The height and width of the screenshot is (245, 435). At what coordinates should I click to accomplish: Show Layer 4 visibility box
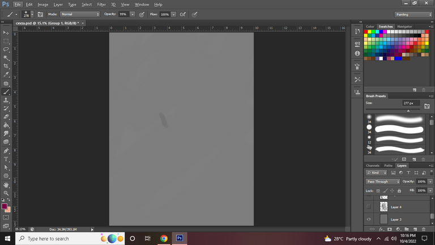coord(368,206)
